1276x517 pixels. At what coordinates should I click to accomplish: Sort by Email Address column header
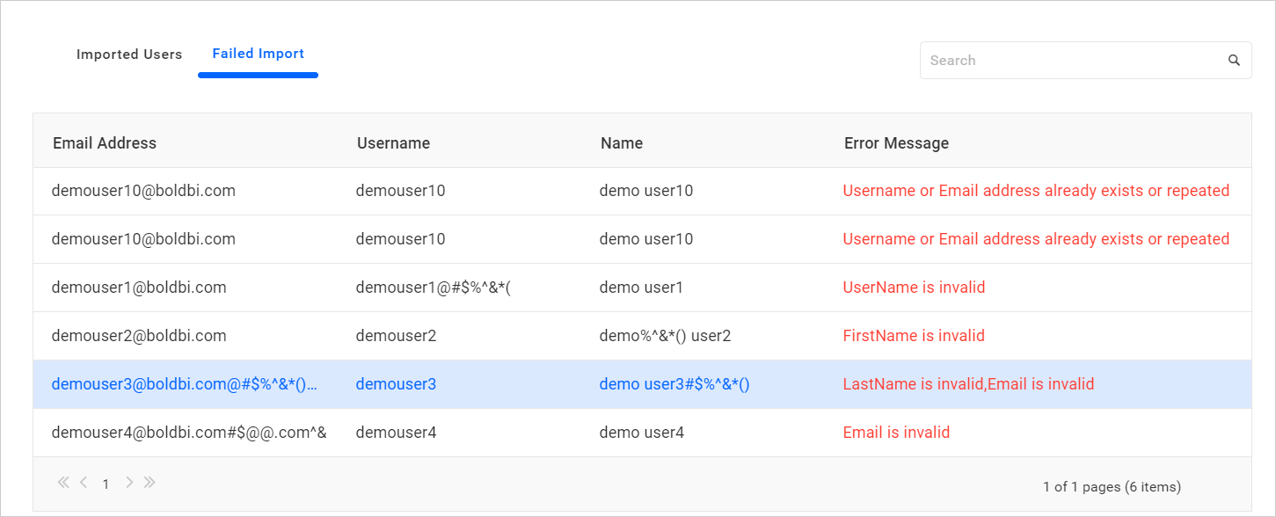pyautogui.click(x=105, y=143)
